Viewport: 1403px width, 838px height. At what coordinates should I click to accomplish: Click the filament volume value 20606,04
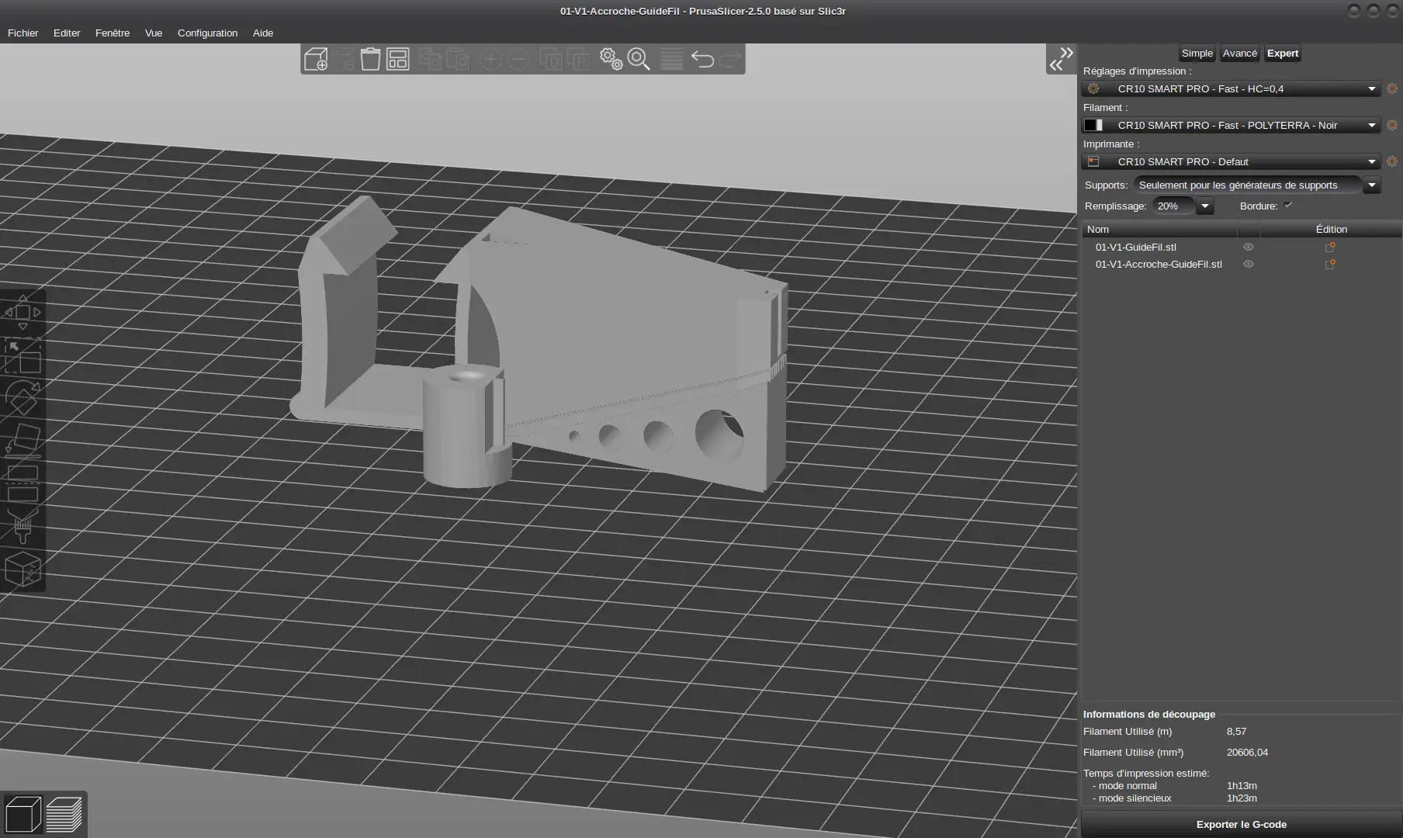tap(1247, 753)
